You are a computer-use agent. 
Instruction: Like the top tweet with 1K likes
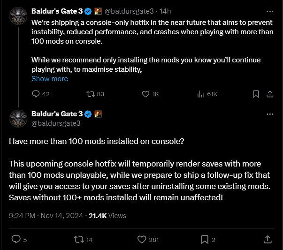146,94
